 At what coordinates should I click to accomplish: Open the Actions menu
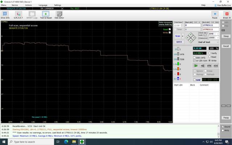[x=28, y=5]
